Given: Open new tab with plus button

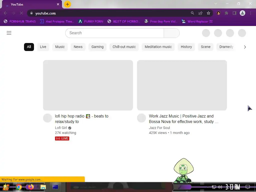Looking at the screenshot, I should [x=67, y=4].
